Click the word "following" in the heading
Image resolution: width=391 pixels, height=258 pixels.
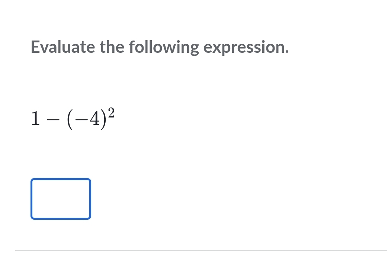(164, 47)
